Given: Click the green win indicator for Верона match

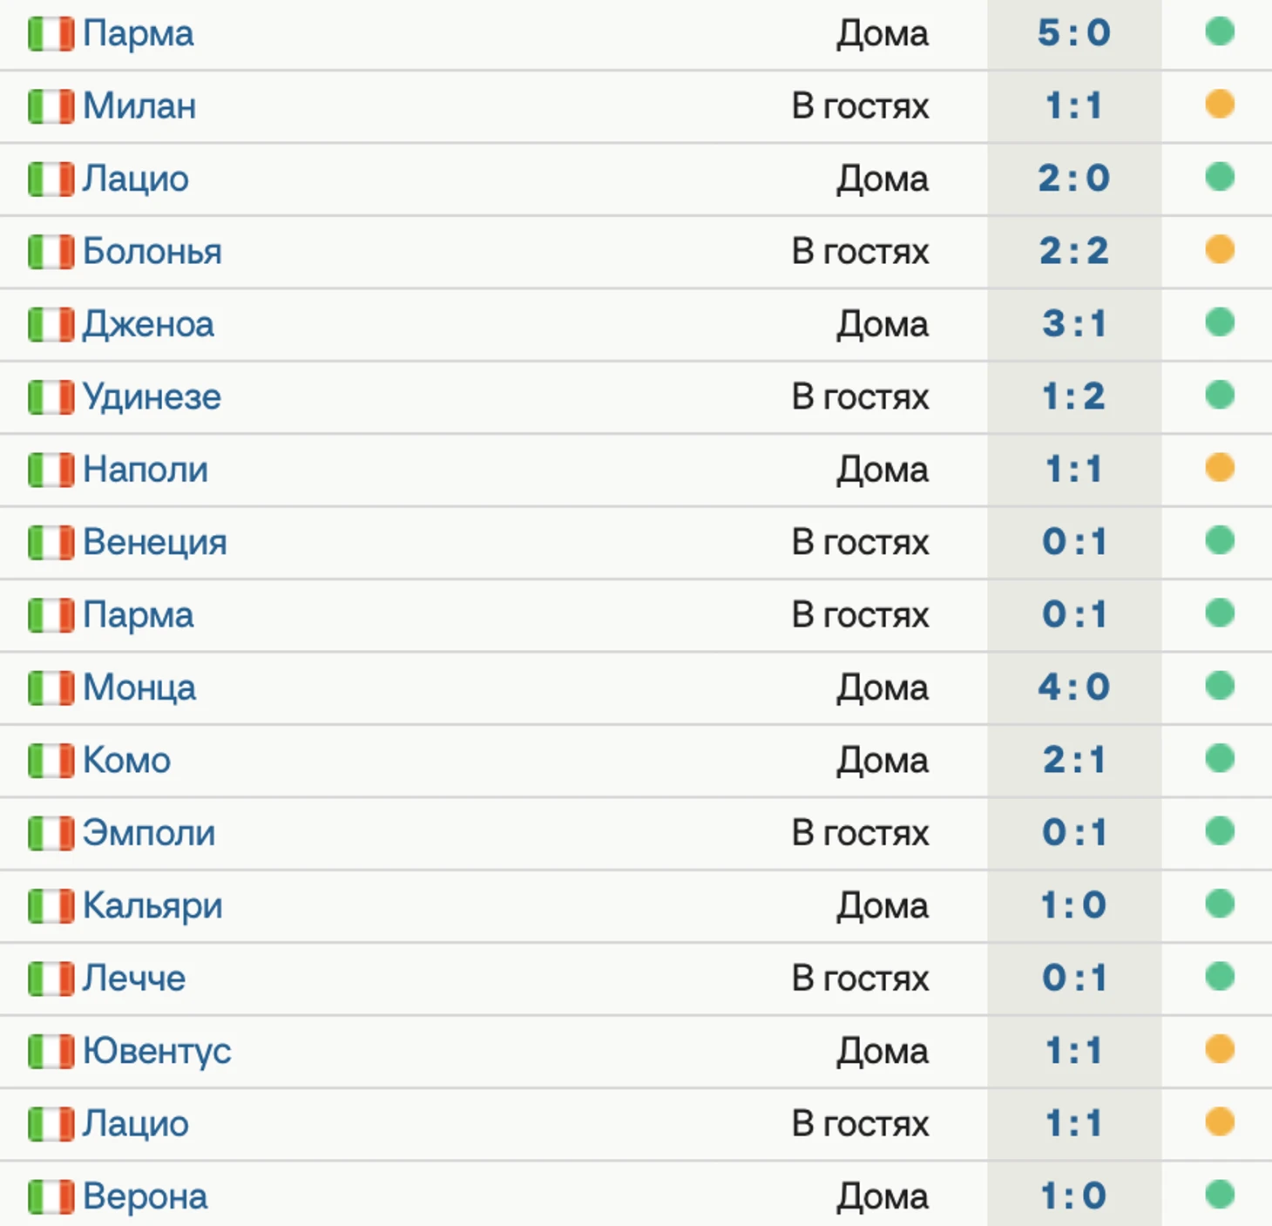Looking at the screenshot, I should coord(1220,1195).
